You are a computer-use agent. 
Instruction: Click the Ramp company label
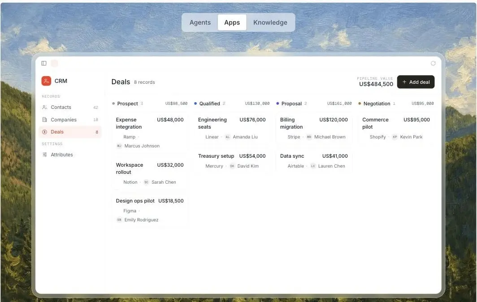point(129,137)
